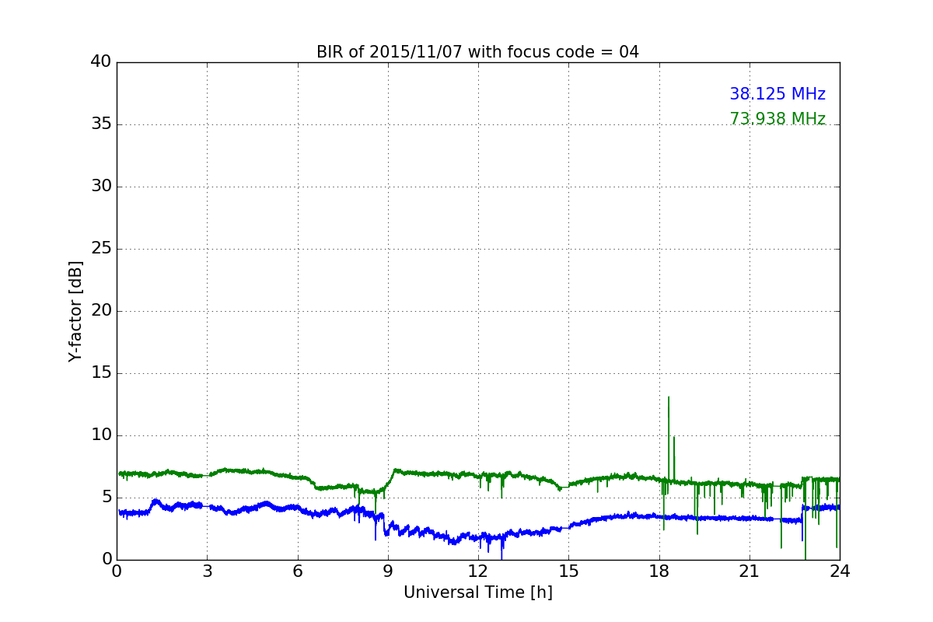
Task: Click the x-axis tick label '12'
Action: [478, 571]
